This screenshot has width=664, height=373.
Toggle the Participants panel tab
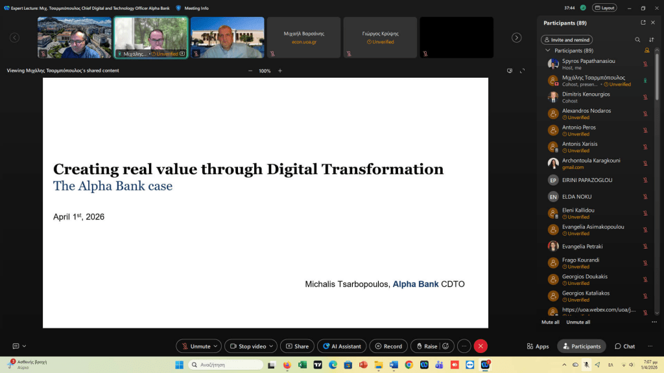[x=582, y=346]
